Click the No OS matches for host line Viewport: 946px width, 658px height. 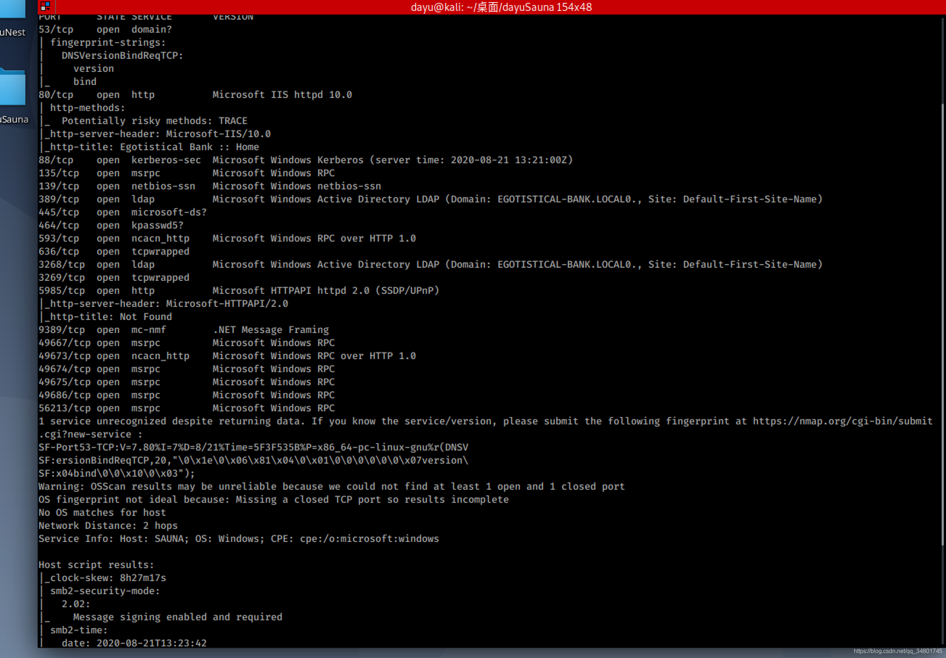(102, 513)
